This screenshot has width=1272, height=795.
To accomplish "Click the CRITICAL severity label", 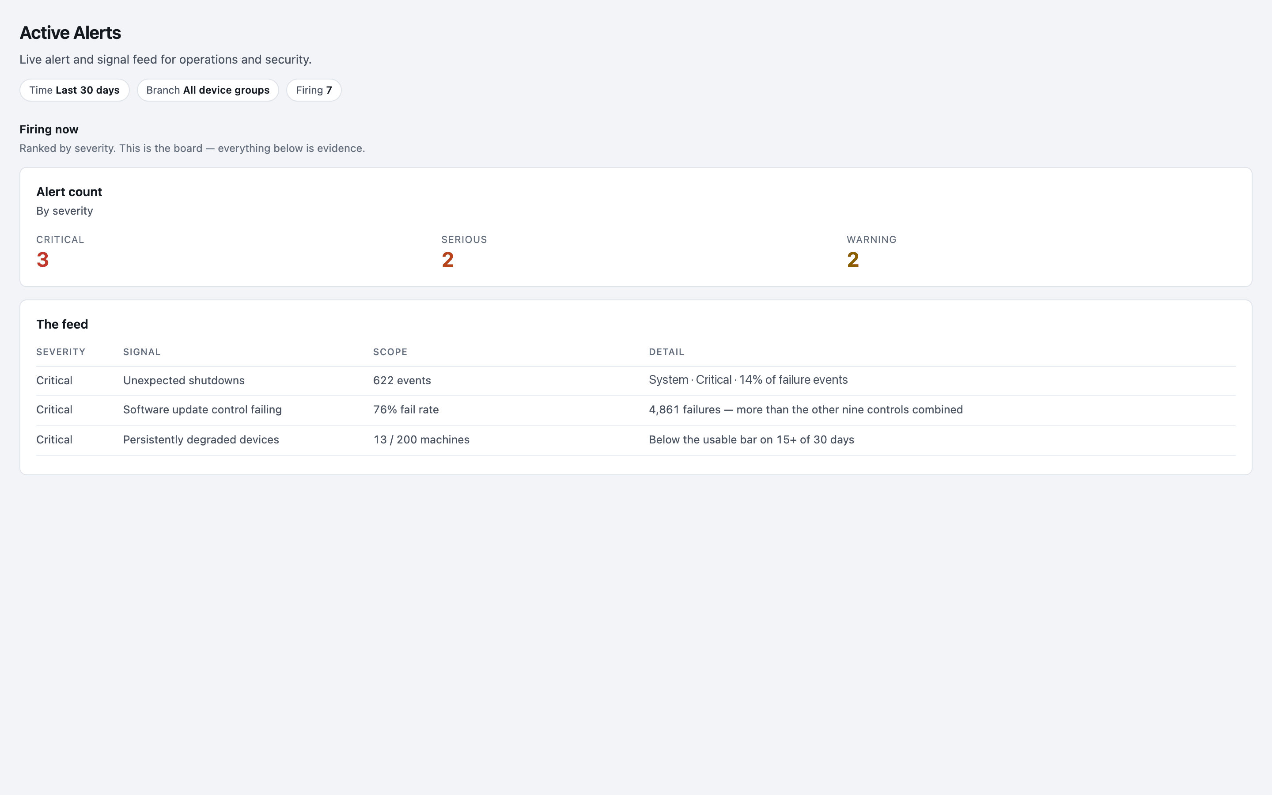I will tap(60, 240).
